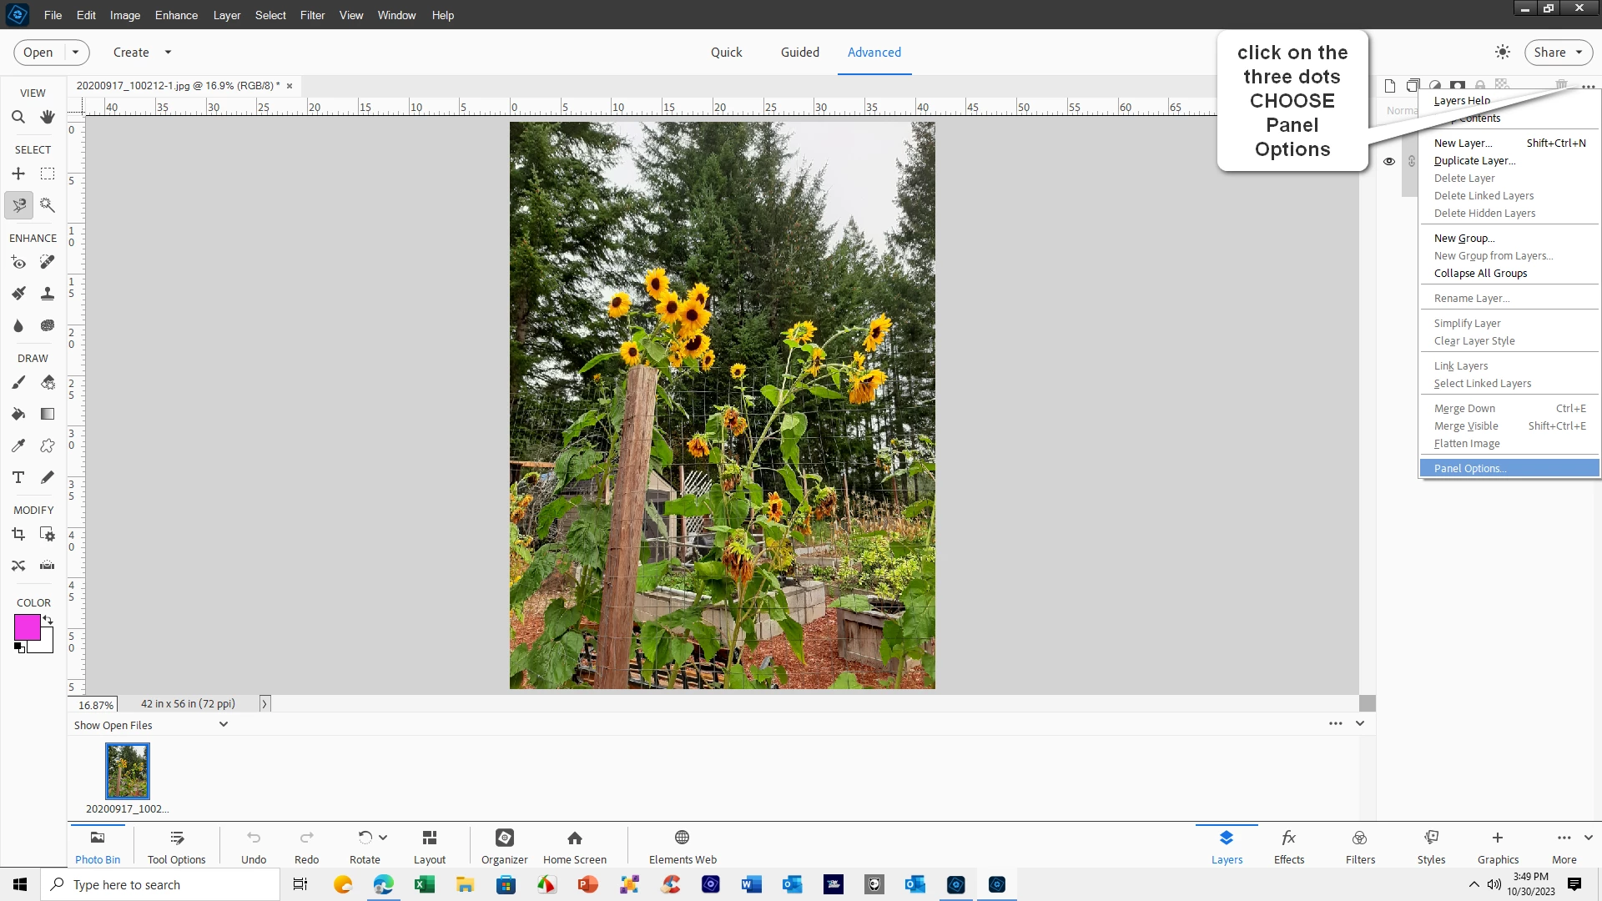Select the Hand tool
The width and height of the screenshot is (1602, 901).
[x=48, y=118]
